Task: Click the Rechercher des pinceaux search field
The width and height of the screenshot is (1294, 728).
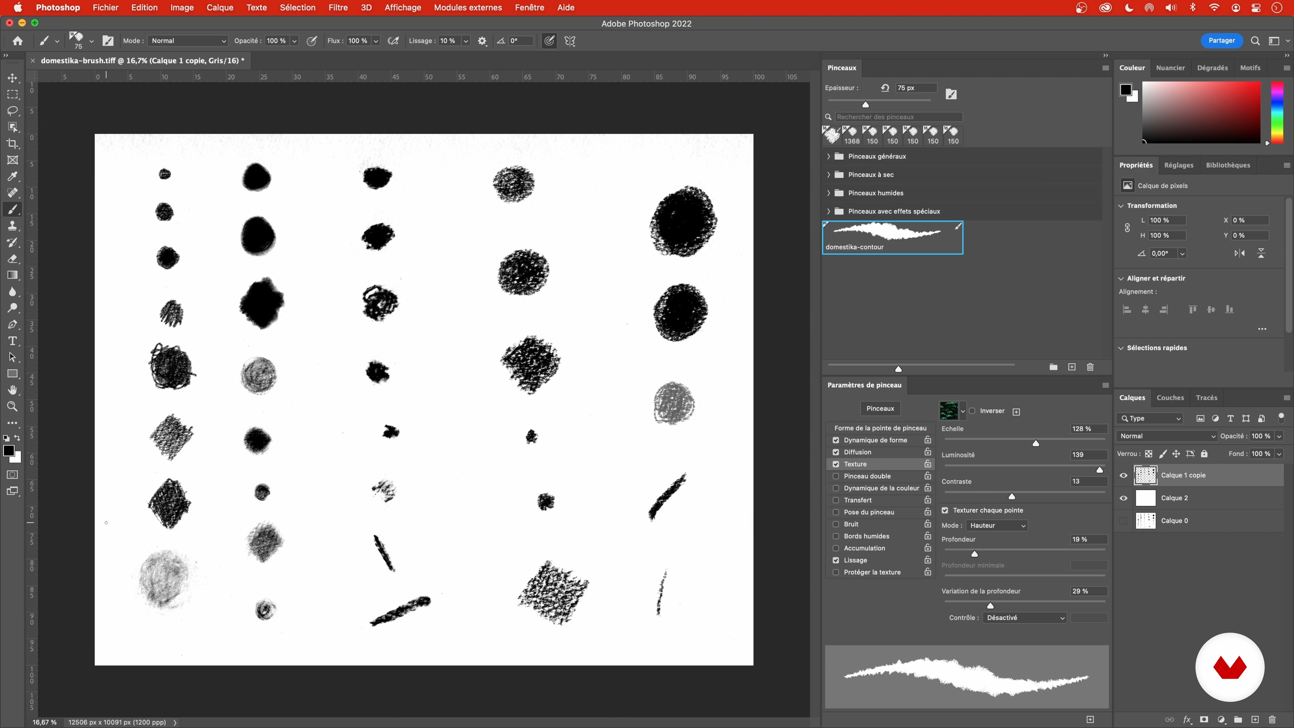Action: [898, 117]
